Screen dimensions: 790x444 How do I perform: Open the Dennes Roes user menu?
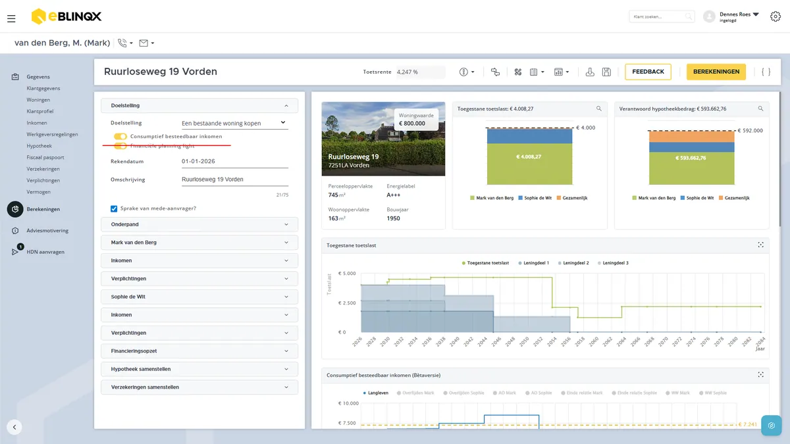tap(731, 16)
